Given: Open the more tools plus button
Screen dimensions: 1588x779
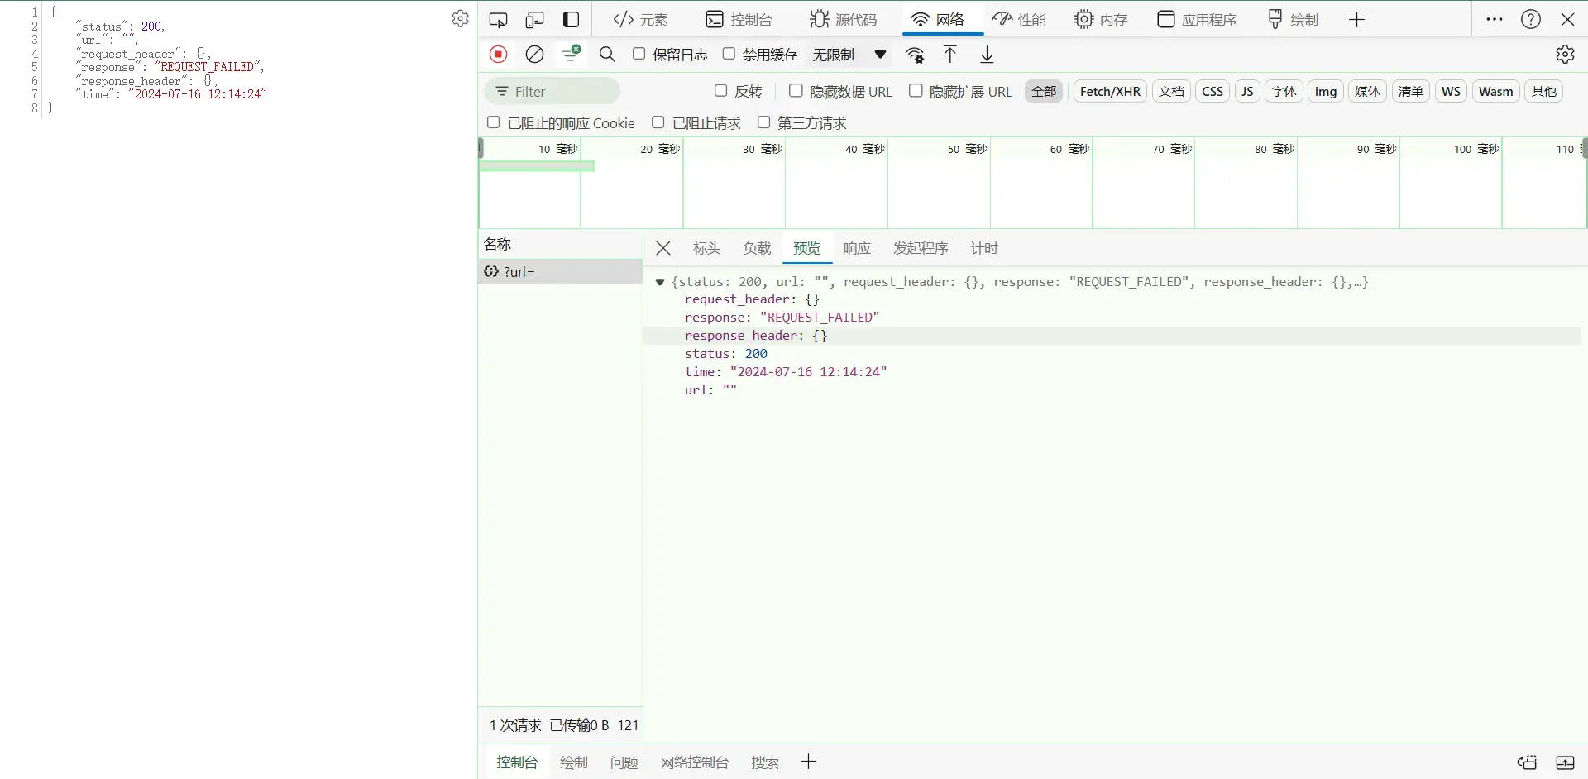Looking at the screenshot, I should pos(1356,20).
